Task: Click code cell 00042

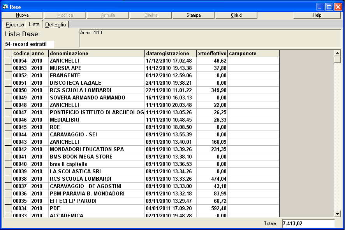Action: tap(21, 149)
